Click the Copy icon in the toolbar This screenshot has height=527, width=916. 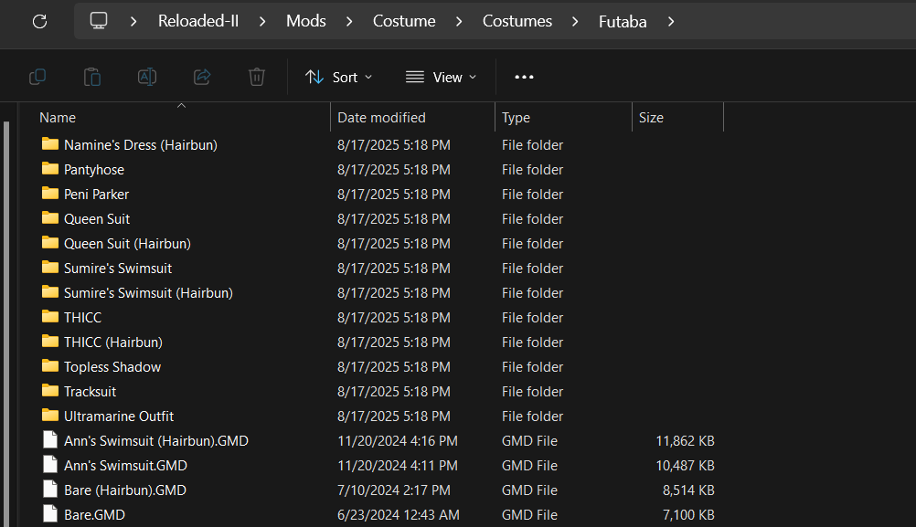[x=37, y=77]
